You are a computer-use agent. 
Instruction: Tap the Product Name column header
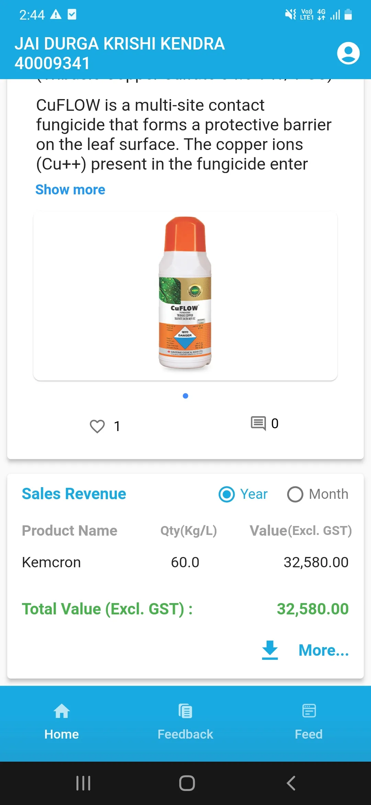click(70, 530)
